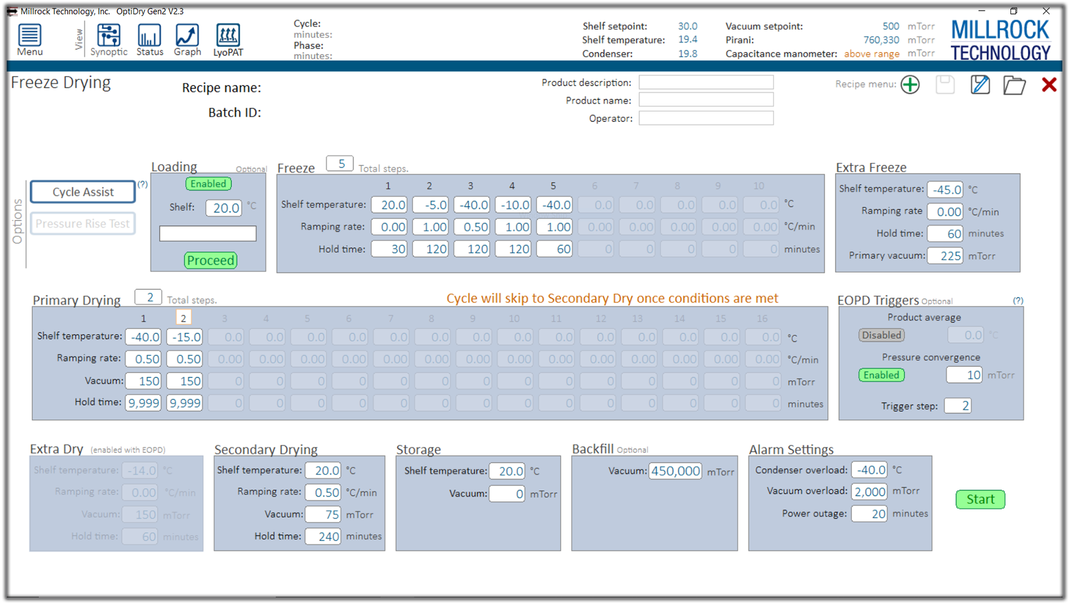Select Primary Drying step 2 column header

click(x=183, y=318)
